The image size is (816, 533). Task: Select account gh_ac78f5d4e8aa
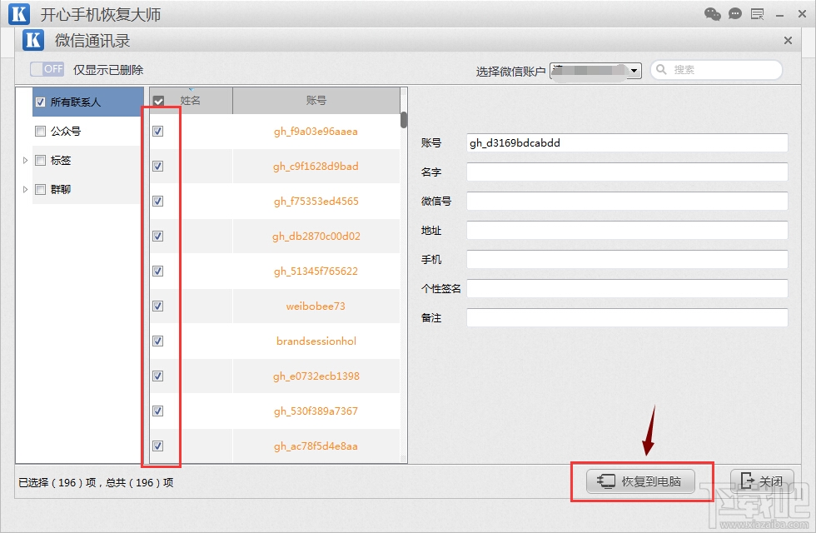click(316, 446)
